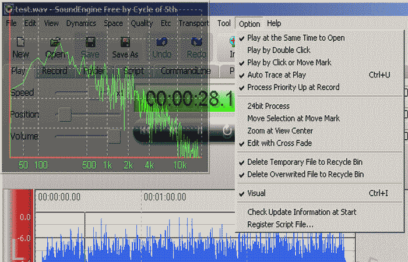Enable the 24bit Process option
Image resolution: width=408 pixels, height=262 pixels.
tap(268, 106)
